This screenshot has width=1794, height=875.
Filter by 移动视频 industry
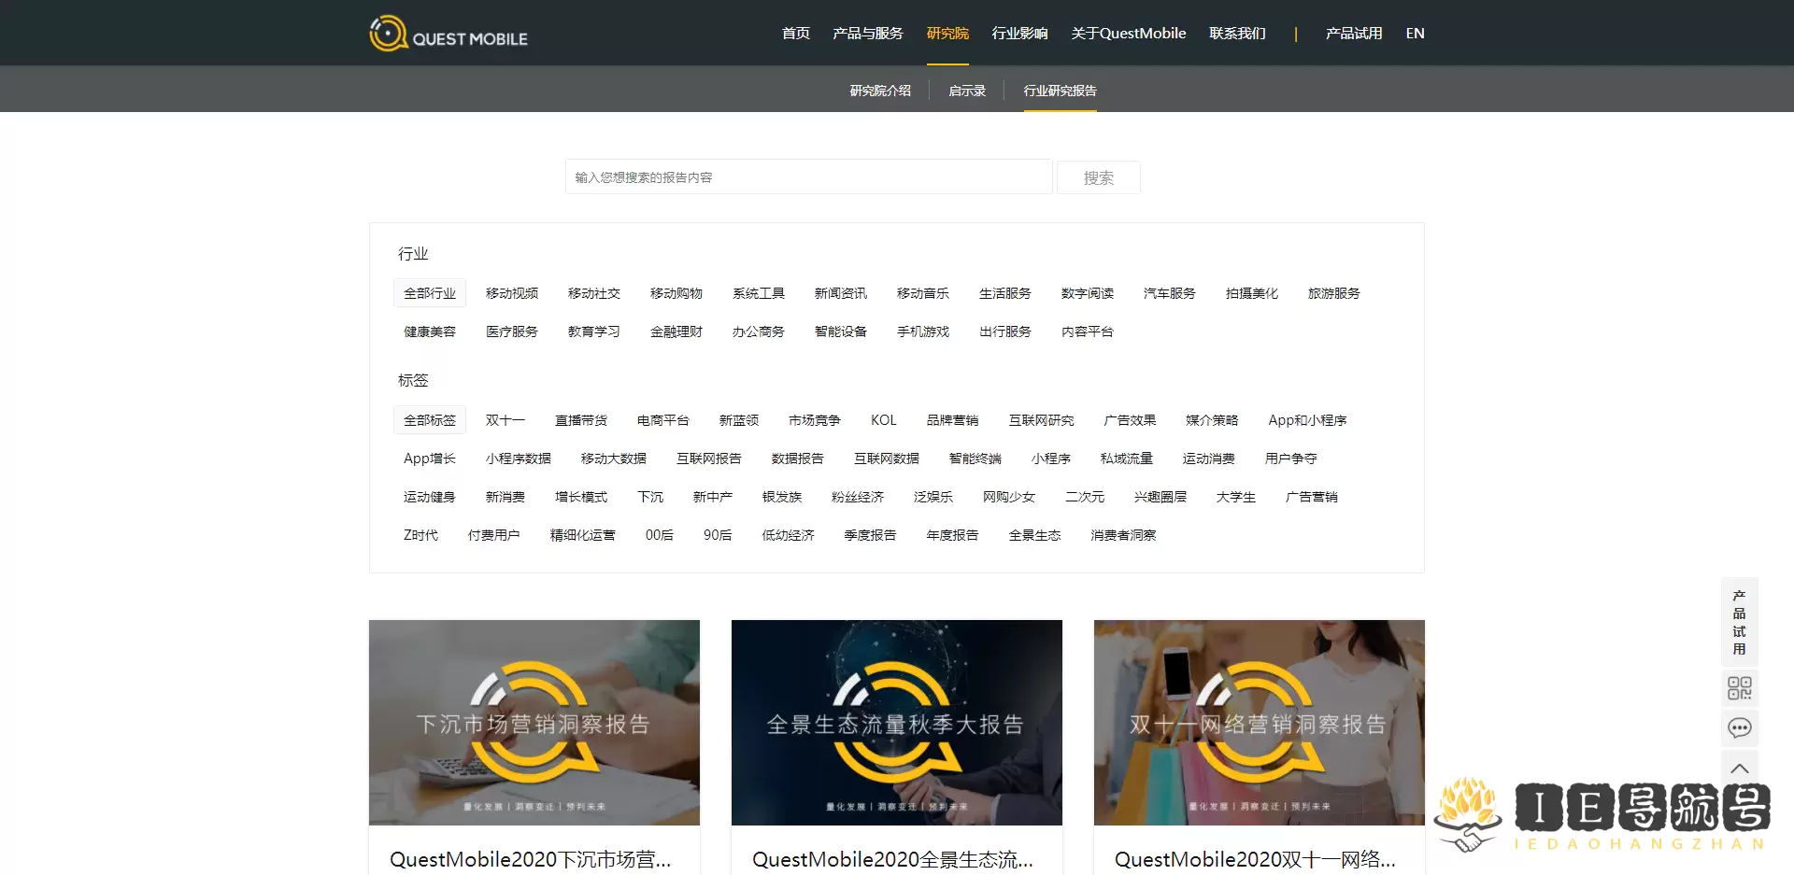(x=512, y=293)
